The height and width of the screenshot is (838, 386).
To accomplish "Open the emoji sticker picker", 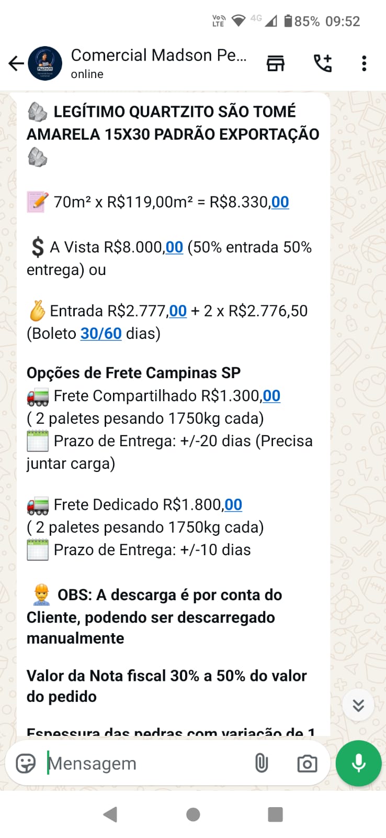I will coord(26,763).
